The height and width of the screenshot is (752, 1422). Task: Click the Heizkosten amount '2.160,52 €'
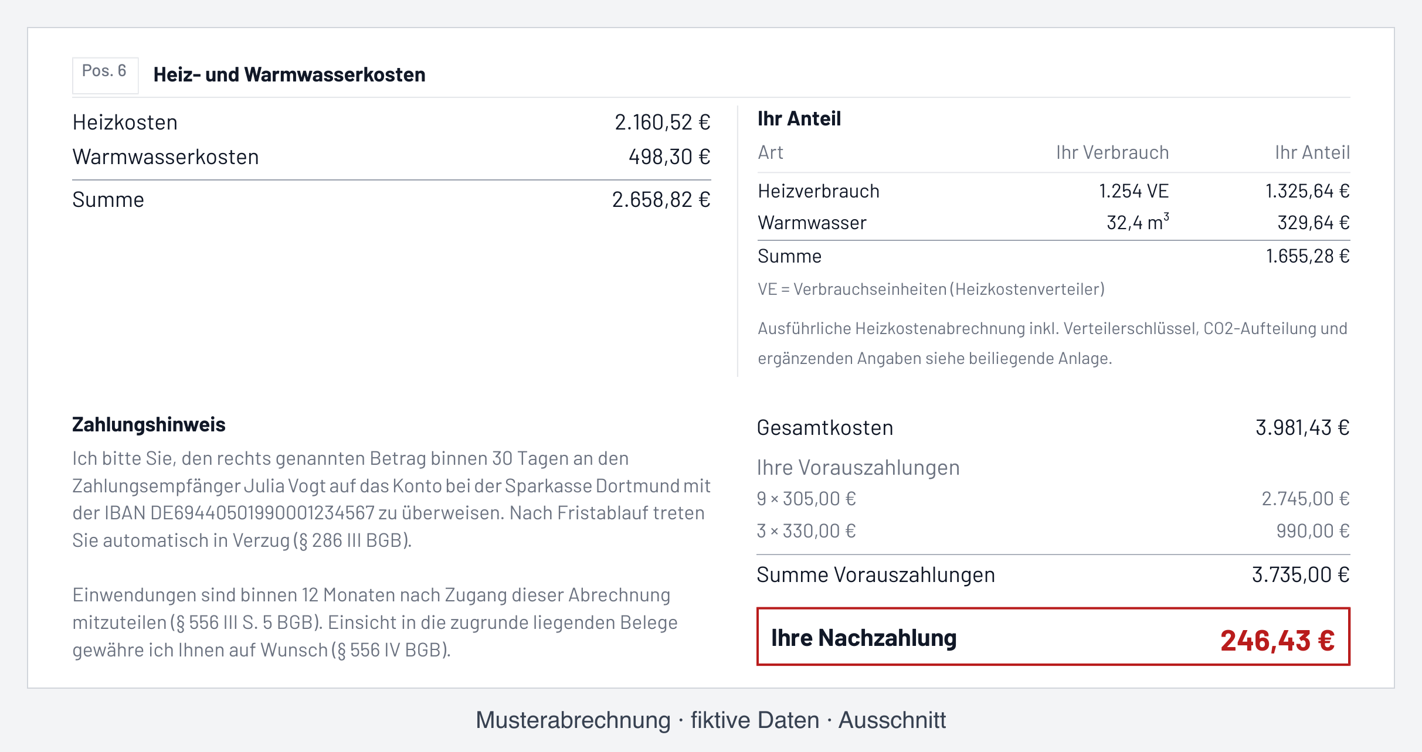click(662, 123)
